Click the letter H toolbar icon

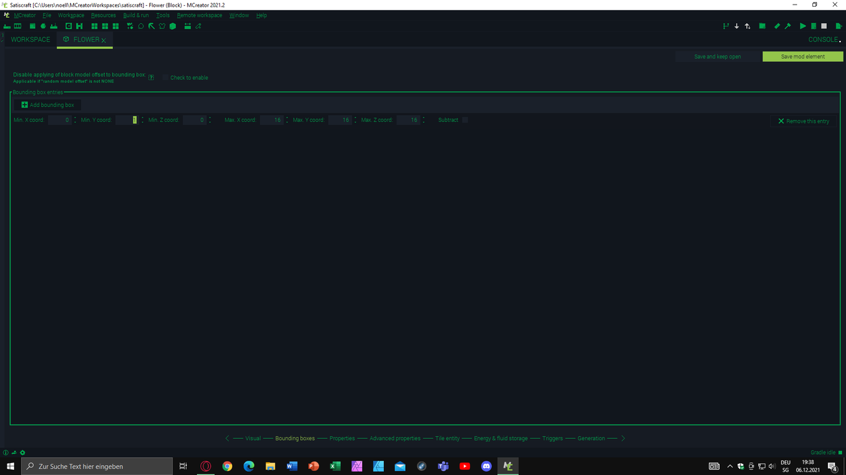pyautogui.click(x=79, y=26)
